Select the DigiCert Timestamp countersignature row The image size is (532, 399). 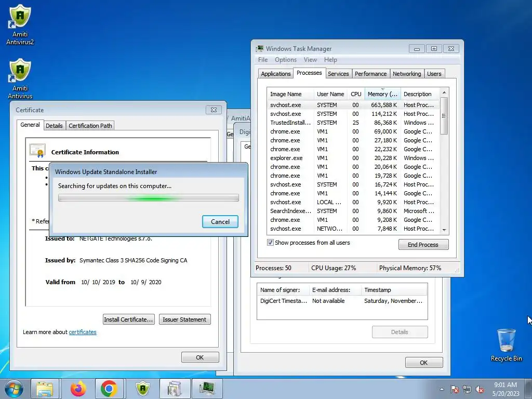342,301
